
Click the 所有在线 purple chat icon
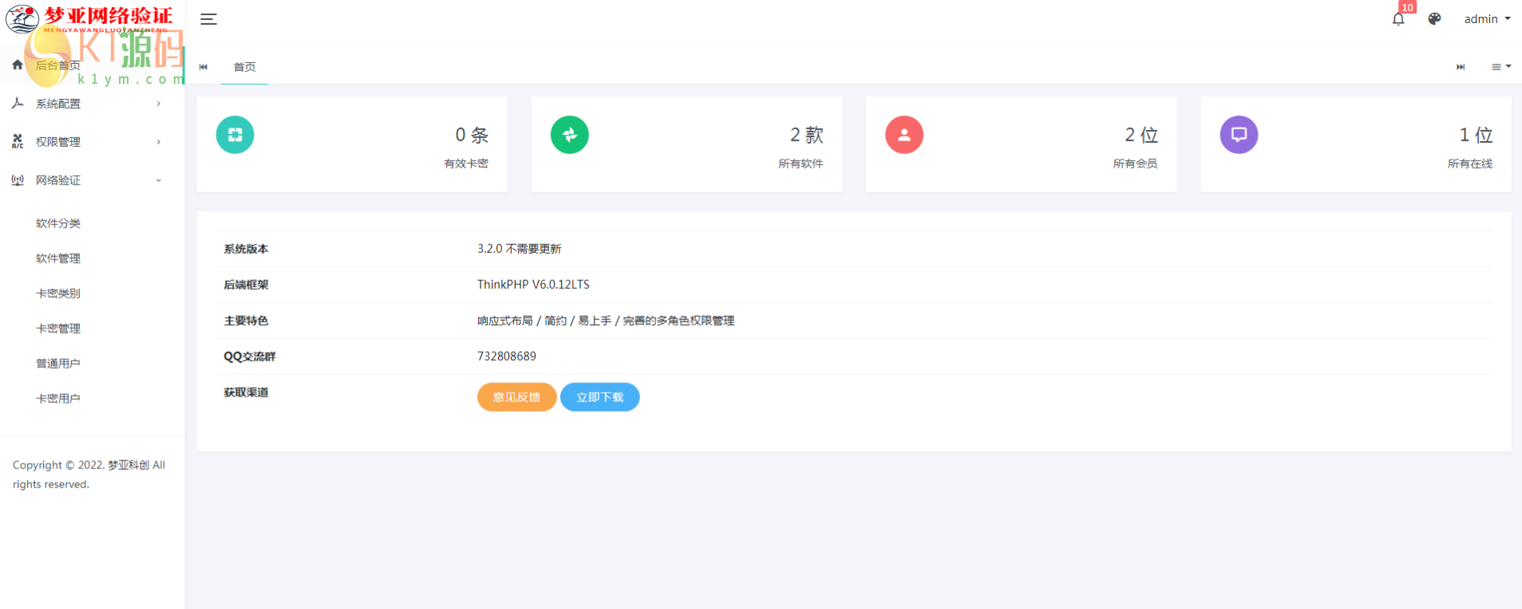(x=1239, y=135)
